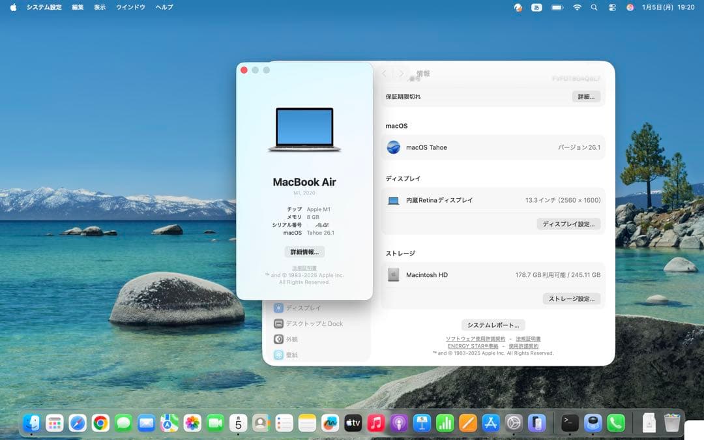The width and height of the screenshot is (704, 440).
Task: Click the 詳細... button beside 保証期限切れ
Action: click(x=586, y=96)
